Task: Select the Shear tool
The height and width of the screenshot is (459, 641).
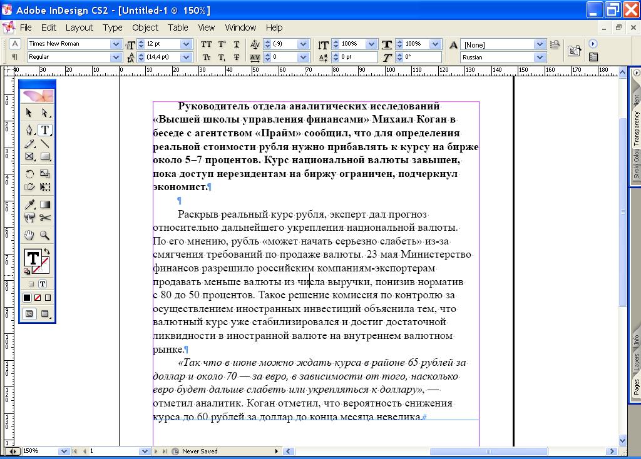Action: click(x=29, y=187)
